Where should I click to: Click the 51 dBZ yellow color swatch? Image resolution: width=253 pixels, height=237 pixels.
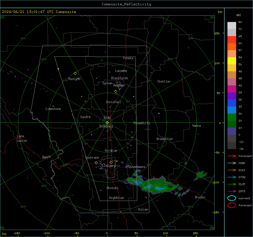coord(232,61)
